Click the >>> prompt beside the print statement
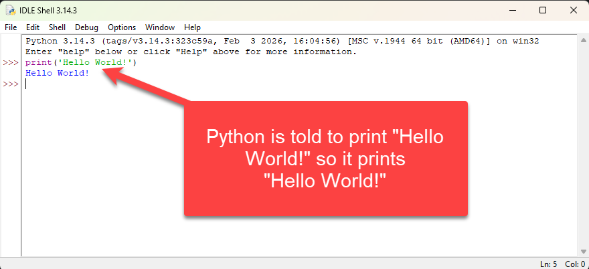589x269 pixels. (11, 62)
